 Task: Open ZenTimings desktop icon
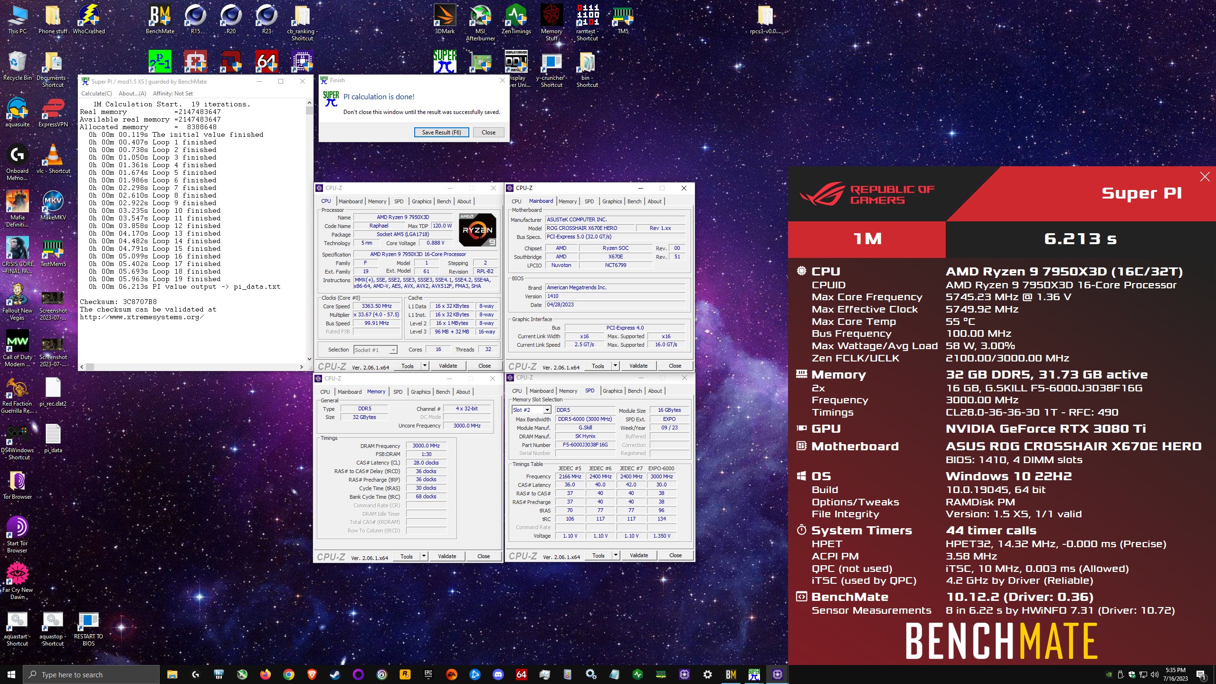[516, 19]
